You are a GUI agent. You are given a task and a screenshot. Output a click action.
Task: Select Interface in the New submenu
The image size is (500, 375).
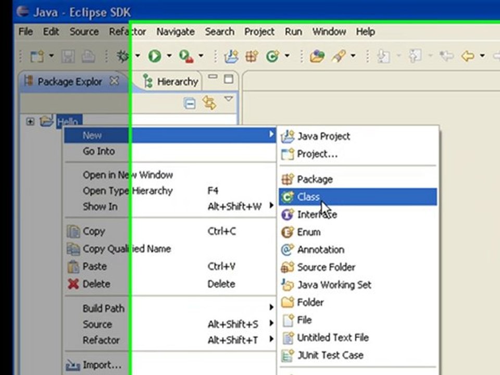tap(358, 214)
